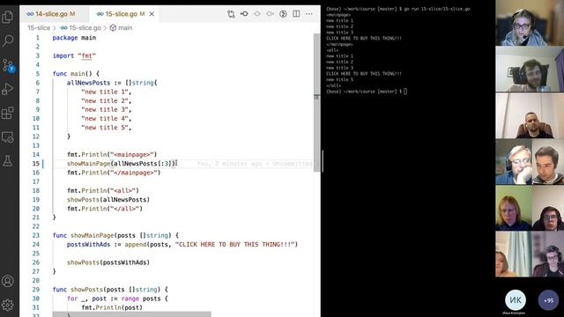Click the editor vertical scrollbar
Viewport: 564px width, 317px height.
[x=316, y=102]
